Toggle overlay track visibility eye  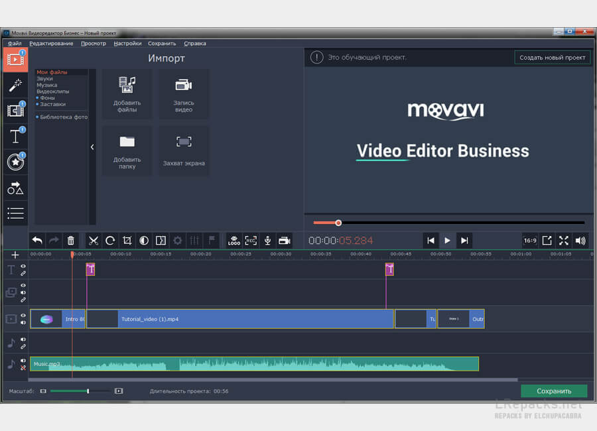coord(23,285)
